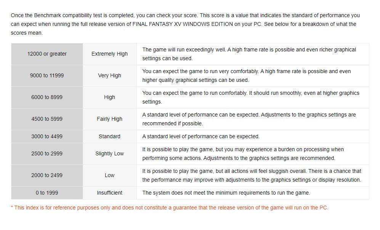Viewport: 380px width, 230px height.
Task: Click the "6000 to 8999" score cell
Action: pos(47,97)
